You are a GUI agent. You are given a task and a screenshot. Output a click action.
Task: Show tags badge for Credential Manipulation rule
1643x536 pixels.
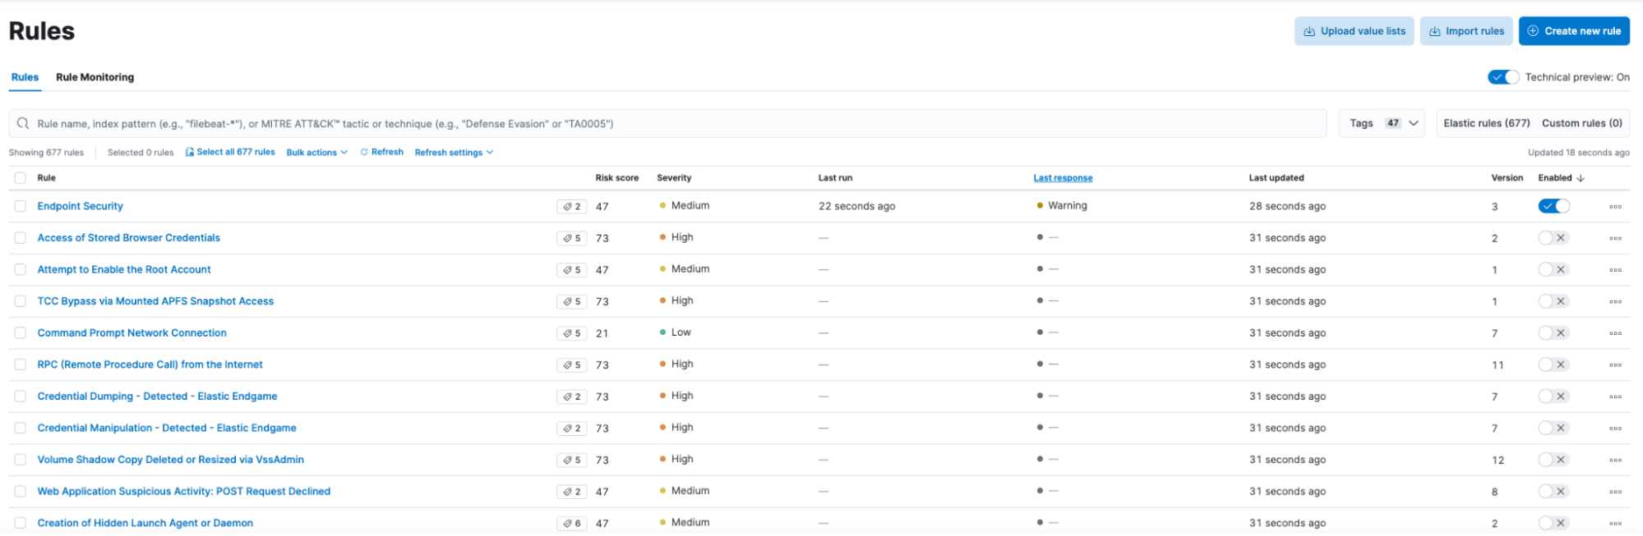[572, 428]
